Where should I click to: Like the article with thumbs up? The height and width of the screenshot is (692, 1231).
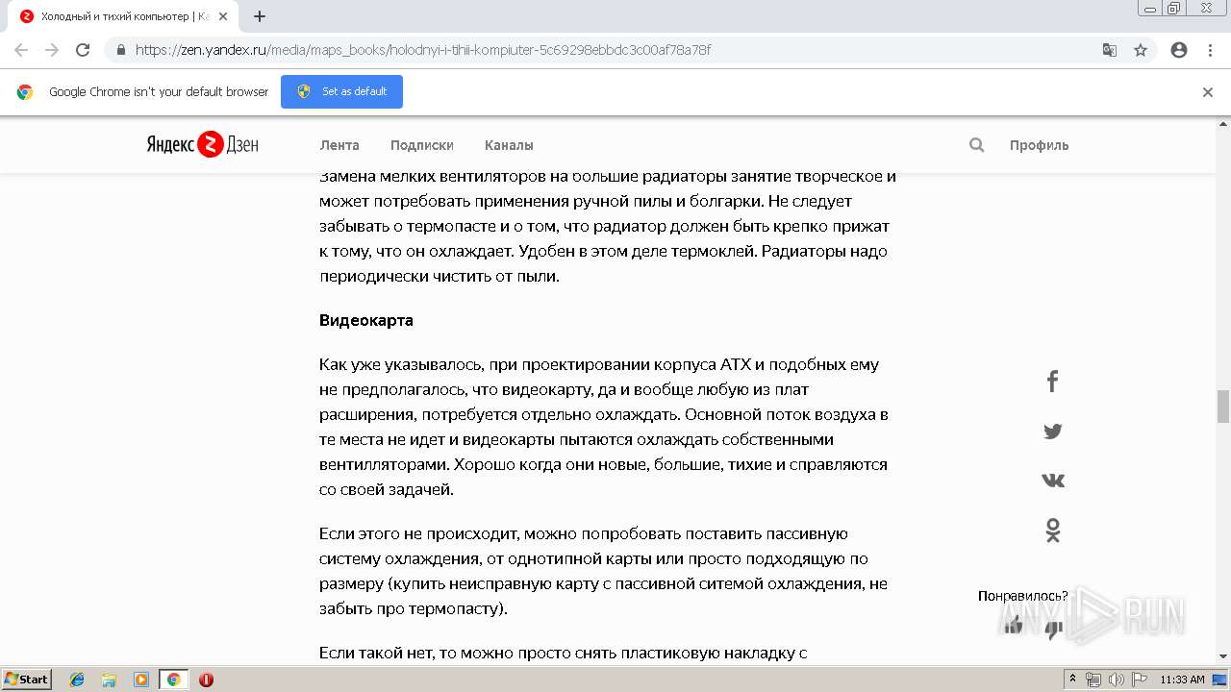(1013, 625)
